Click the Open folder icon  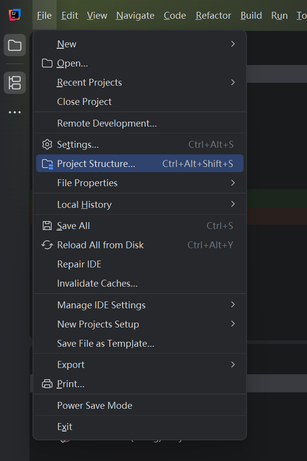(47, 64)
